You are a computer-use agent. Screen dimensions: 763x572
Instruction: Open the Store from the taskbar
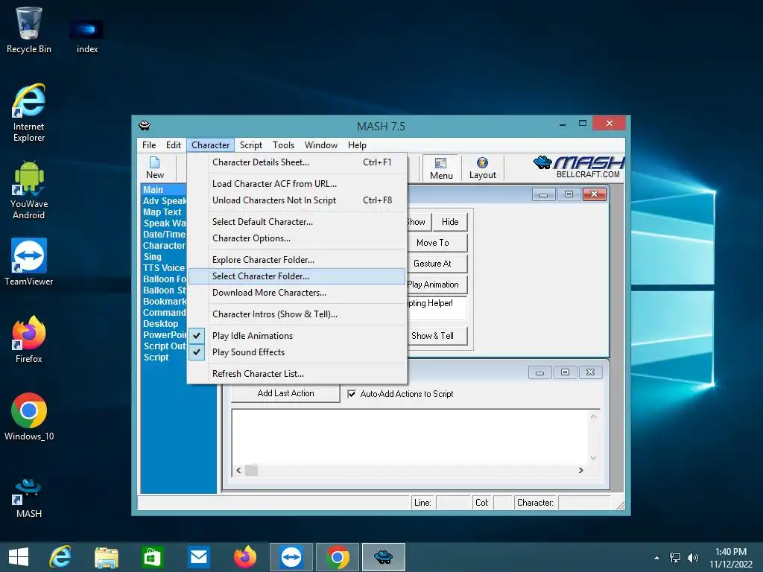pos(152,557)
